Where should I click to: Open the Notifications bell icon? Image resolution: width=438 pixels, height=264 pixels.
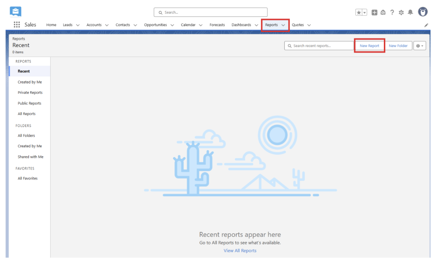click(410, 12)
